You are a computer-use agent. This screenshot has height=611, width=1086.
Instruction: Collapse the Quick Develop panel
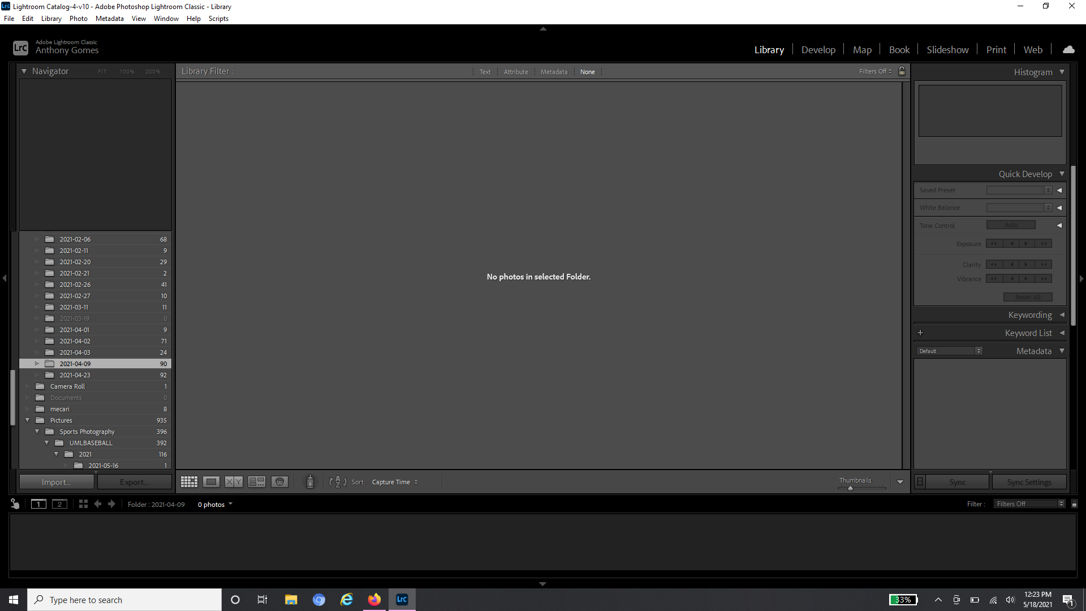tap(1062, 174)
